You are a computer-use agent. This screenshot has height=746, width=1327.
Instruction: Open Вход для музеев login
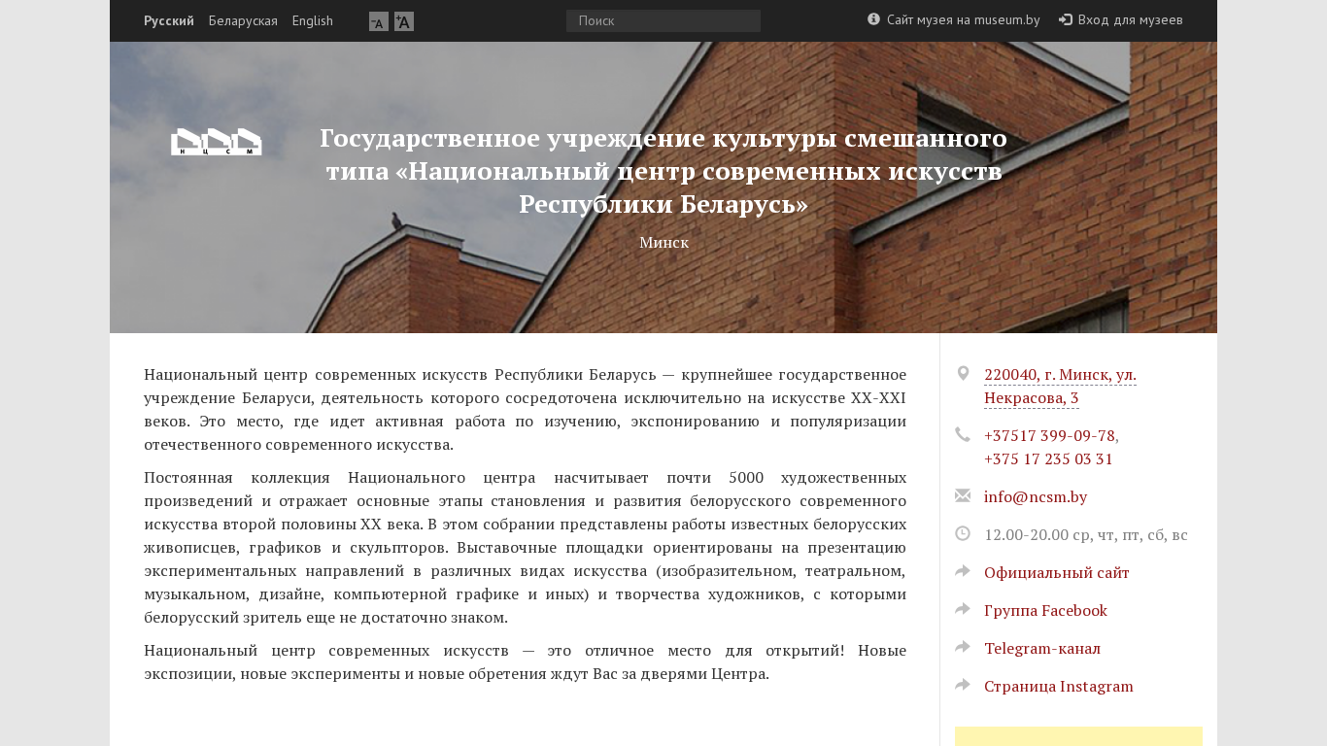click(x=1130, y=19)
